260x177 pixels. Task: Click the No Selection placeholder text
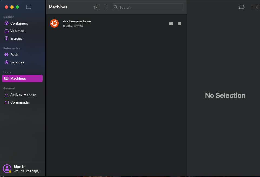(225, 95)
